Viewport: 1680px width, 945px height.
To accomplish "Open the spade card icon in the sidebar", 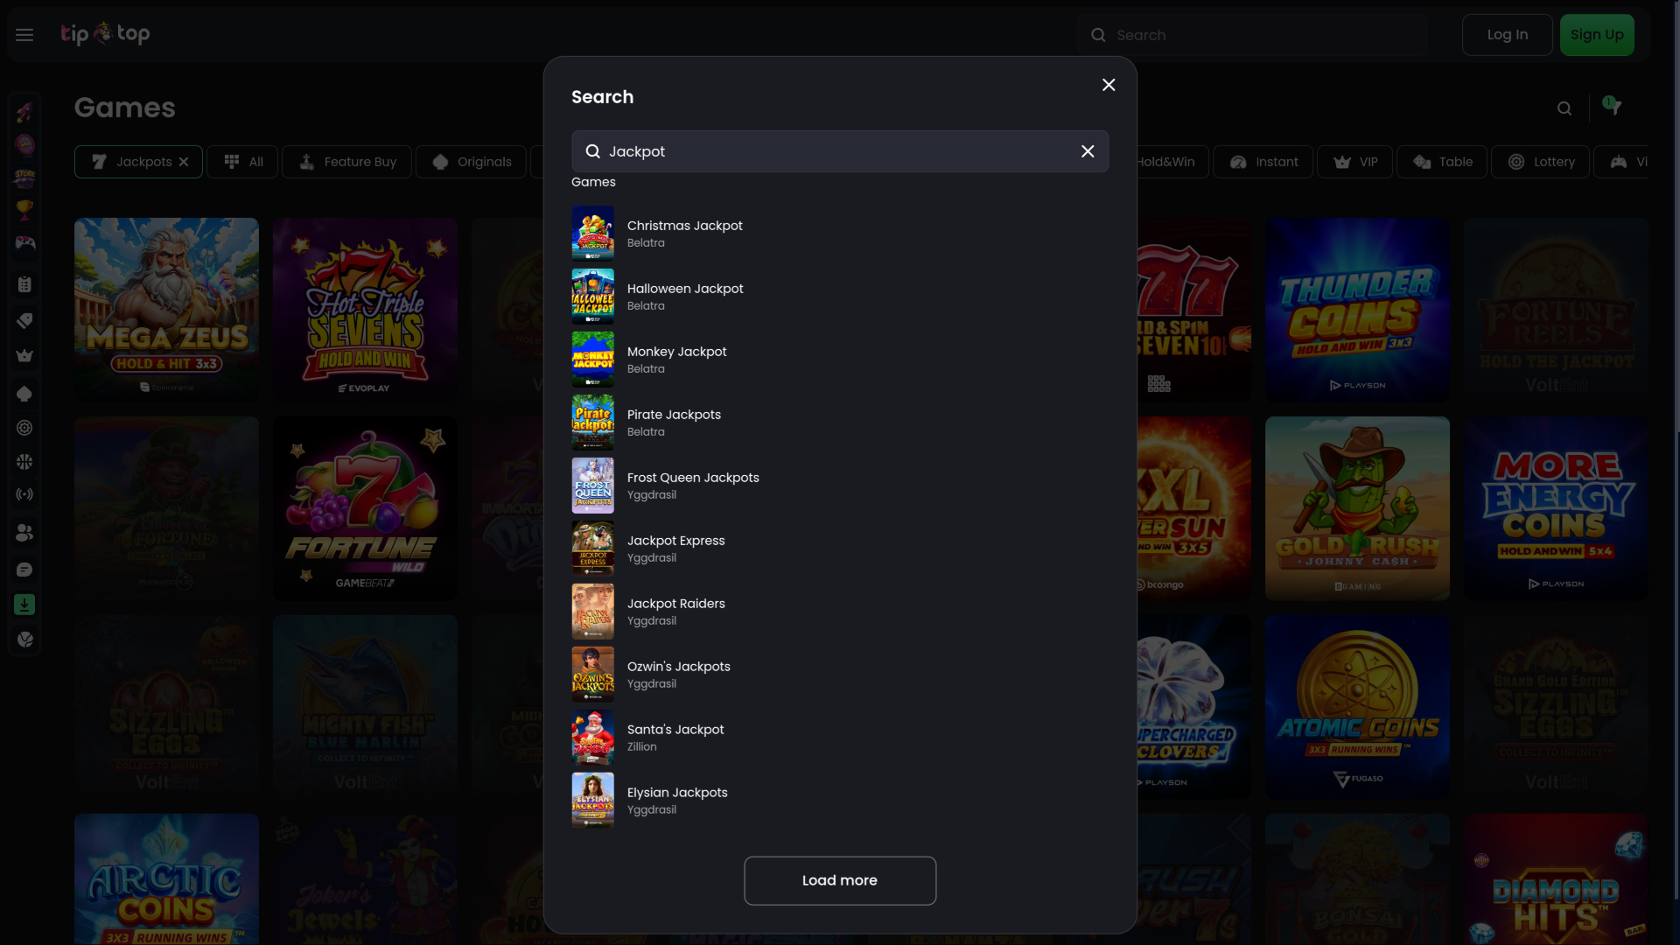I will [24, 394].
